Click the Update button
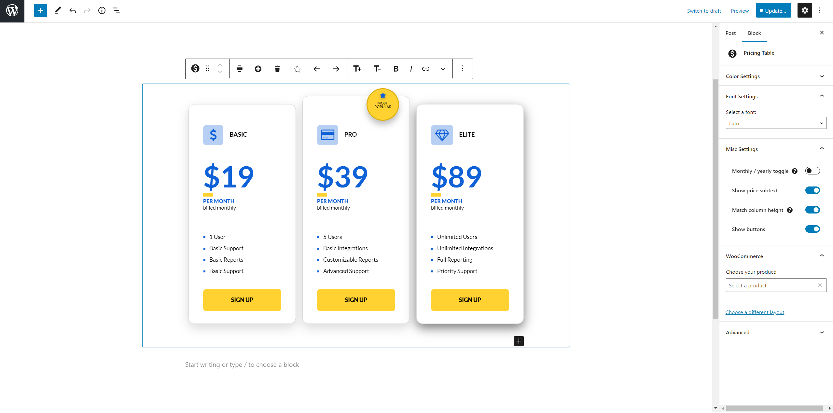The height and width of the screenshot is (413, 833). click(x=773, y=10)
